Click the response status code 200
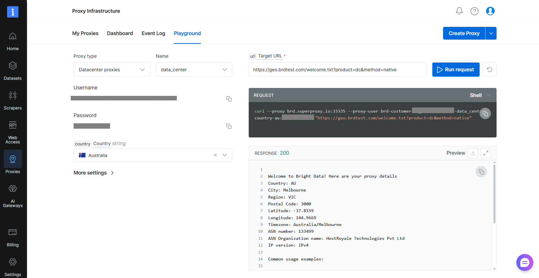 pyautogui.click(x=284, y=153)
